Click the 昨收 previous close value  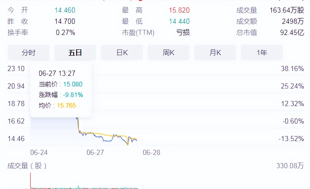[x=65, y=21]
